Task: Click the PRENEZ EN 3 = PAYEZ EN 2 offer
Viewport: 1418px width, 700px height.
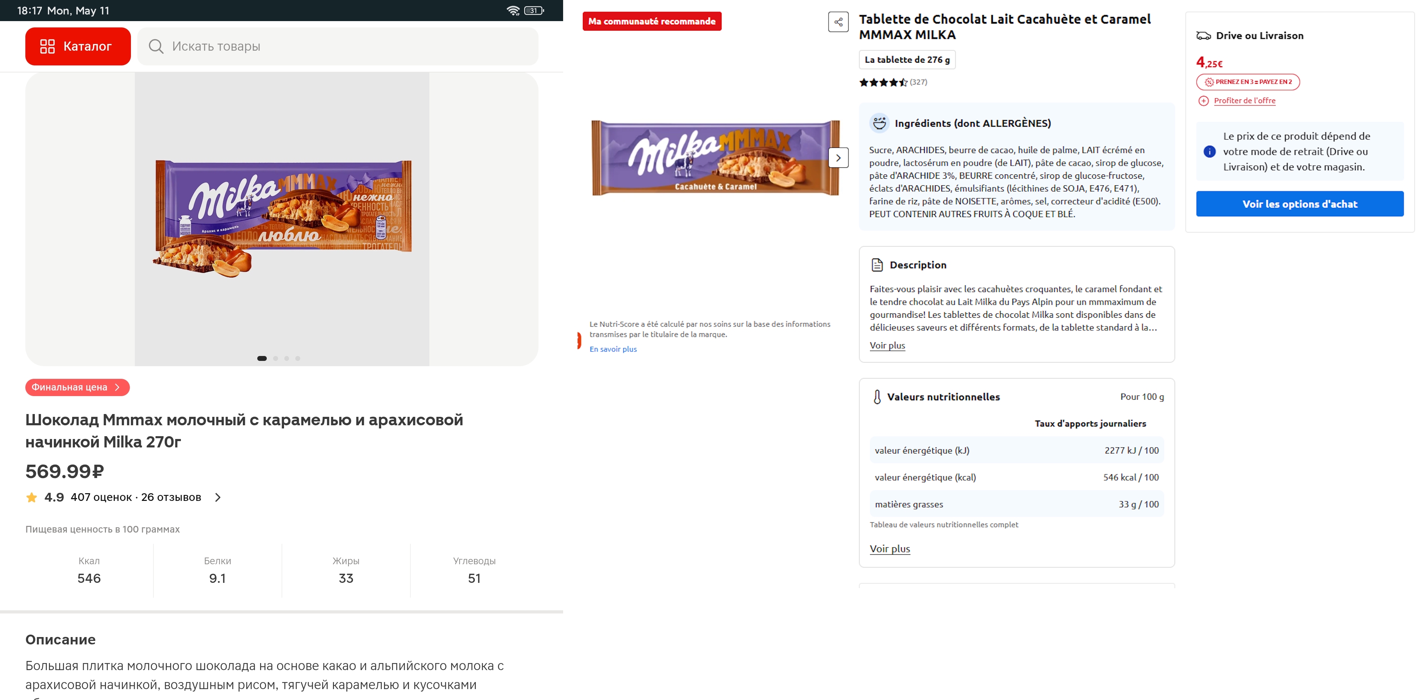Action: point(1248,82)
